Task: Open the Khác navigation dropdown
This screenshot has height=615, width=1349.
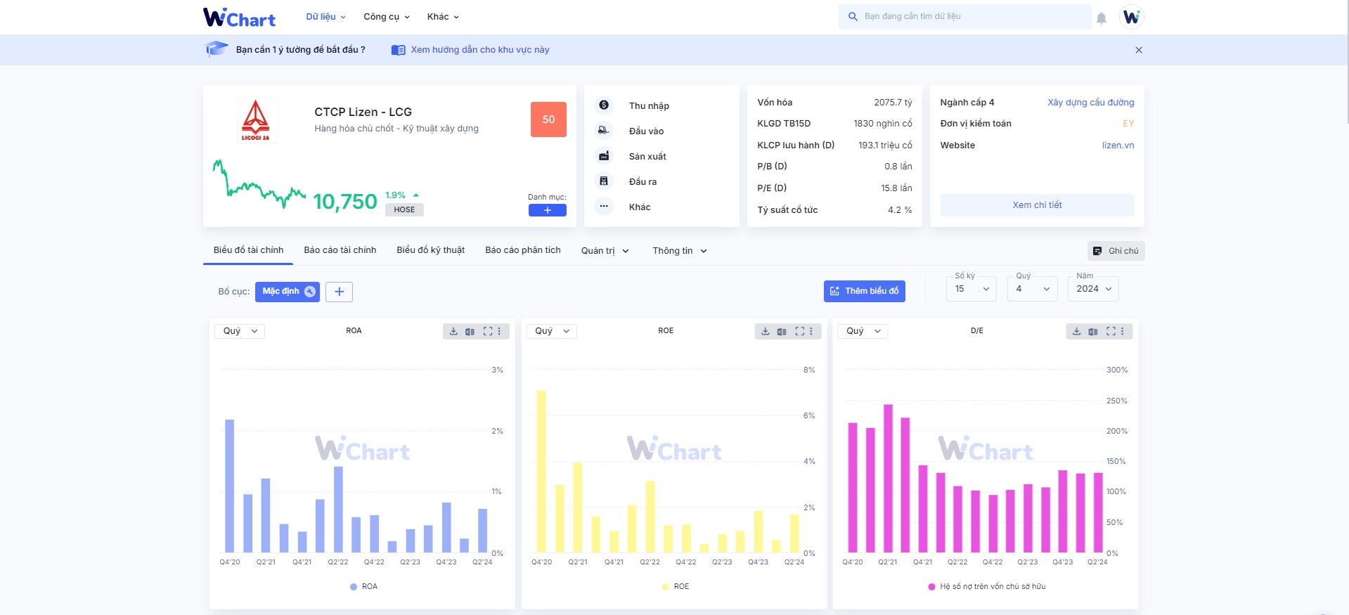Action: pos(443,17)
